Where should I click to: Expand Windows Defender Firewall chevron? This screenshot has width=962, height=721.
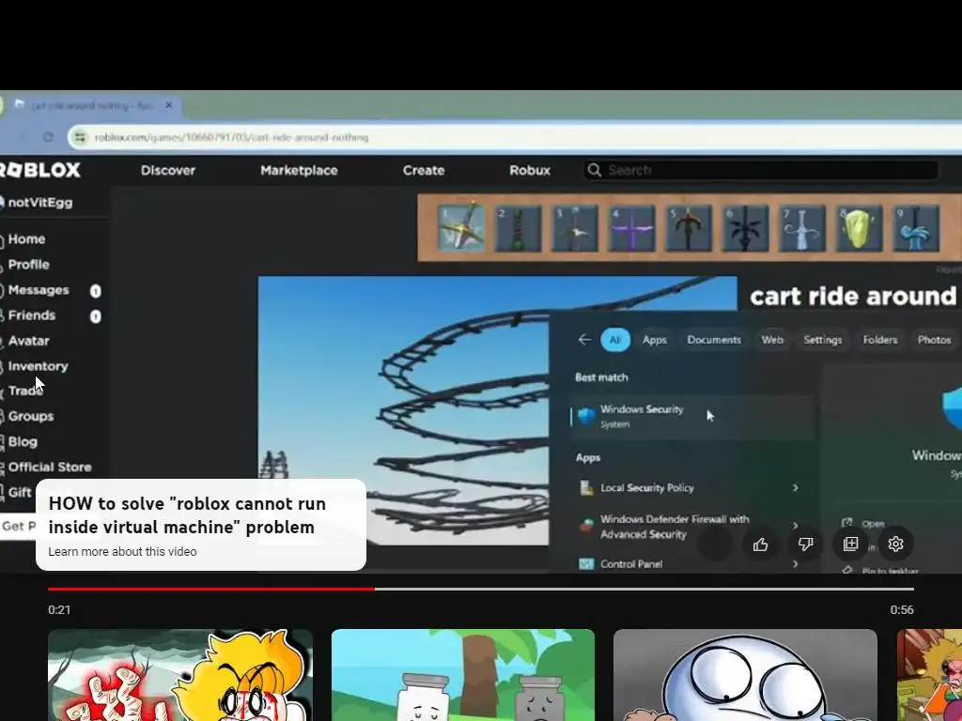click(796, 526)
